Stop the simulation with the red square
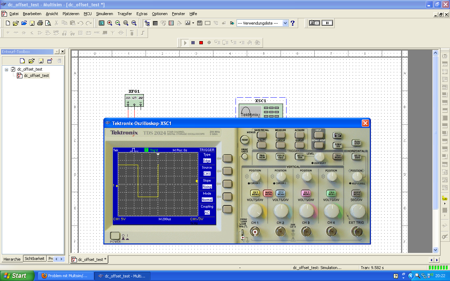This screenshot has height=281, width=450. [x=201, y=43]
